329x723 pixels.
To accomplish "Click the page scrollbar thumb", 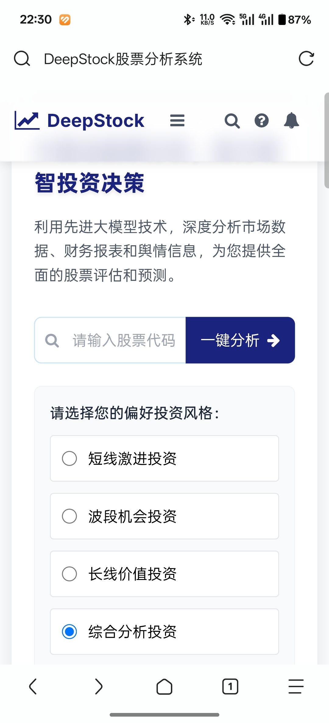I will coord(327,141).
